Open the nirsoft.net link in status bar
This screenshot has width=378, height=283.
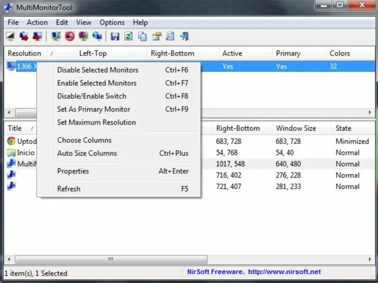284,272
